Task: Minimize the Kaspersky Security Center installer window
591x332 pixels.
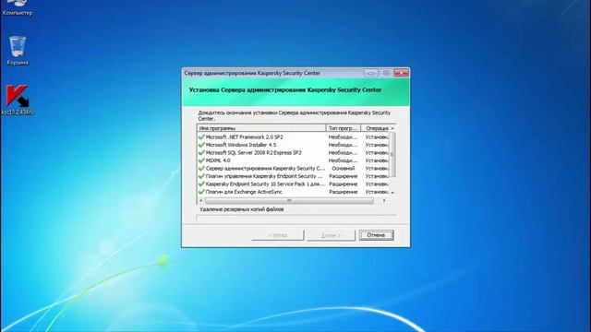Action: tap(371, 73)
